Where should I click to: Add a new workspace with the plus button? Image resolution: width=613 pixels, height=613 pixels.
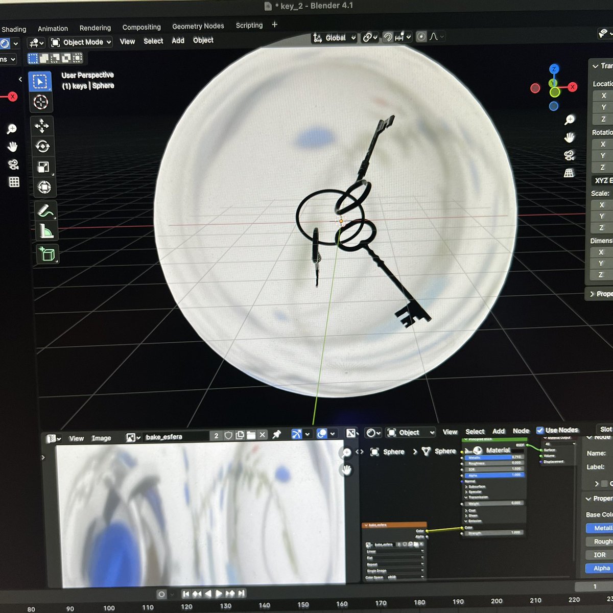click(274, 25)
